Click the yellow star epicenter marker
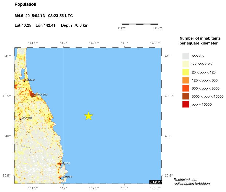 click(88, 116)
